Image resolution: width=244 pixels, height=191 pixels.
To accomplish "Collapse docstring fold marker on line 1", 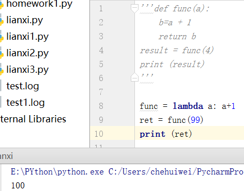I will [134, 8].
